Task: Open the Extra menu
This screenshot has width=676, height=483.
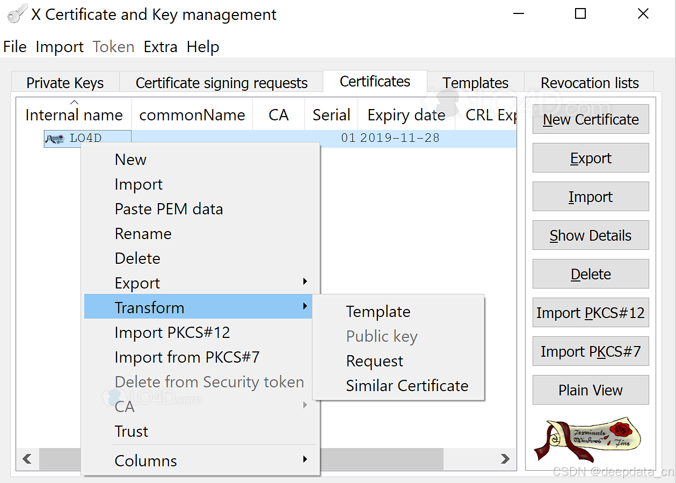Action: (x=161, y=47)
